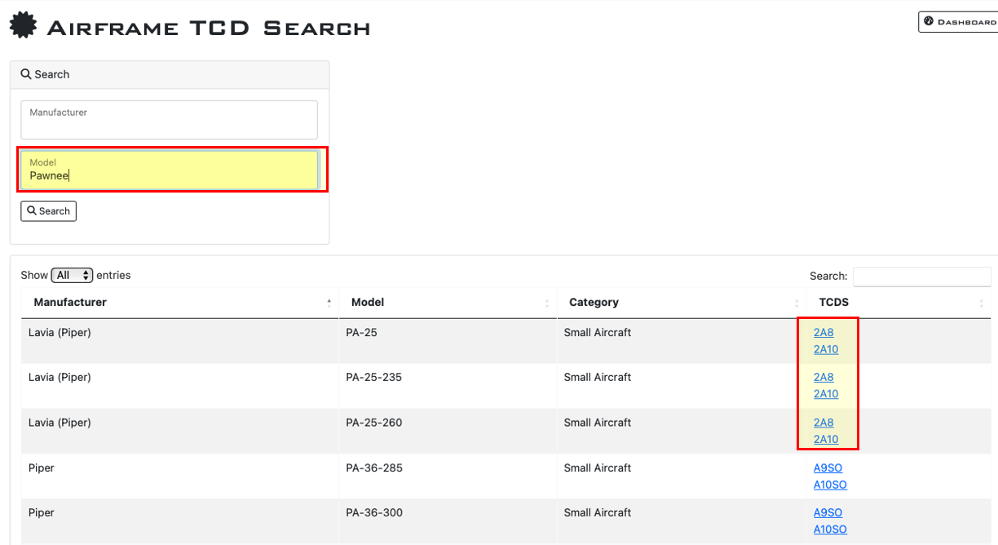Open the 2A8 TCDS link for PA-25
The height and width of the screenshot is (545, 998).
point(823,332)
